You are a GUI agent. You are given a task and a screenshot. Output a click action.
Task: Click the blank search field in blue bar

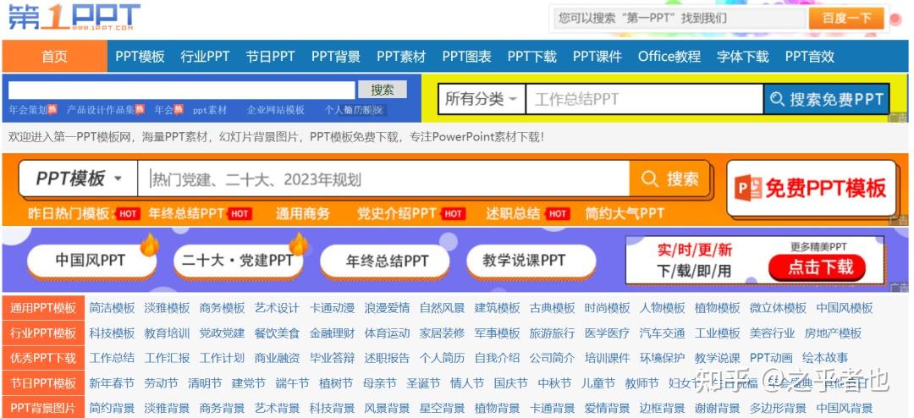[x=181, y=90]
